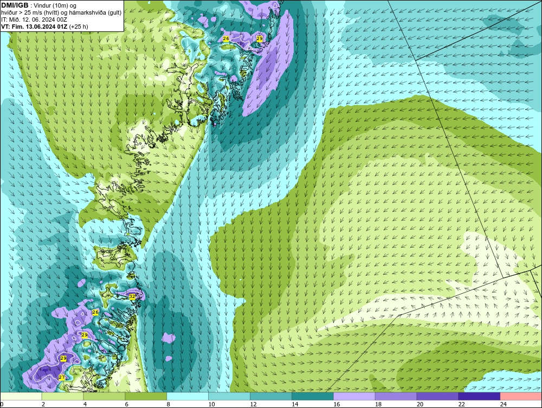Click the dark teal 14–16 m/s legend swatch
Viewport: 542px width, 408px height.
[x=313, y=396]
